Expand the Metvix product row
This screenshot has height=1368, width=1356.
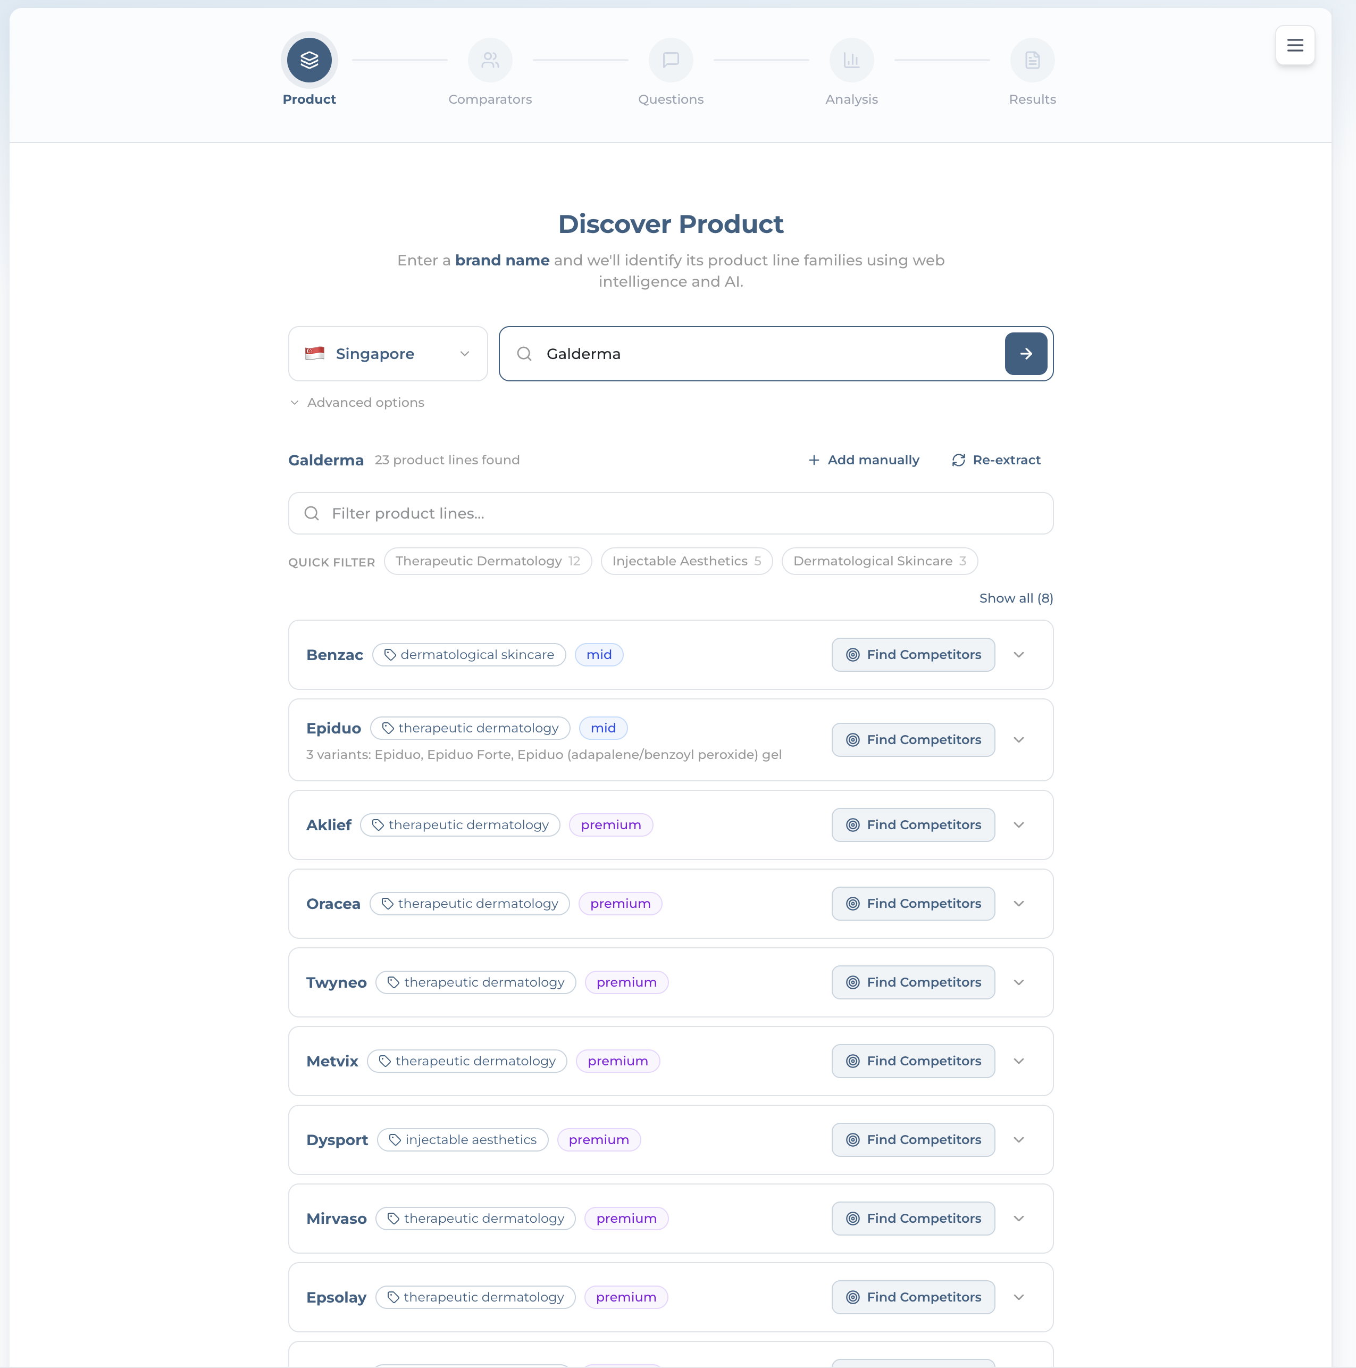(x=1018, y=1061)
